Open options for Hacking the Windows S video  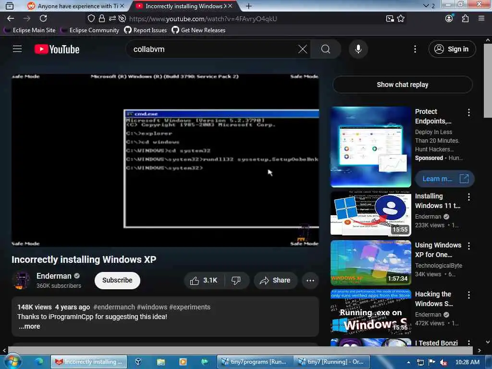[469, 295]
